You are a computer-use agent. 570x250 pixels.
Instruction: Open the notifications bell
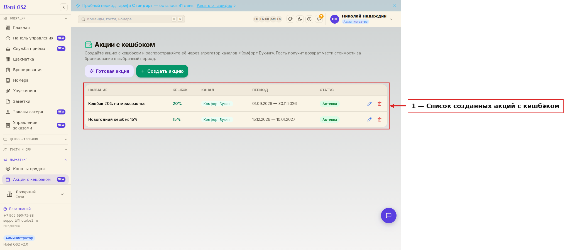(x=319, y=19)
